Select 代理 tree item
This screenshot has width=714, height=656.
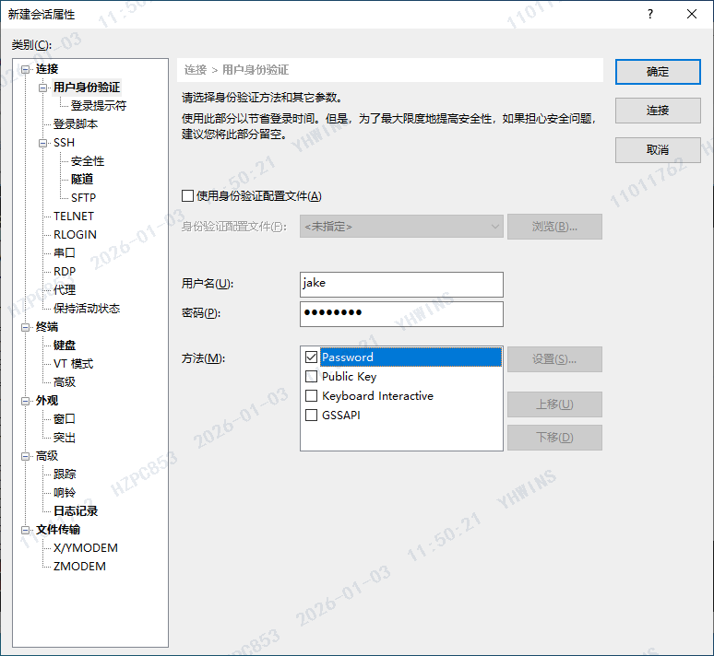click(x=65, y=290)
